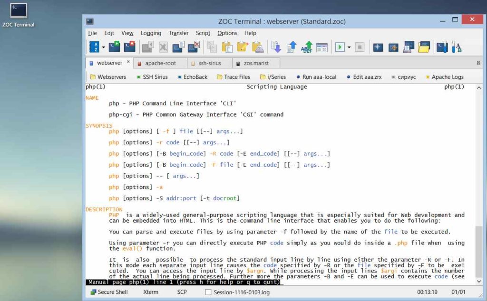Open the Help menu
Screen dimensions: 487x301
[250, 33]
